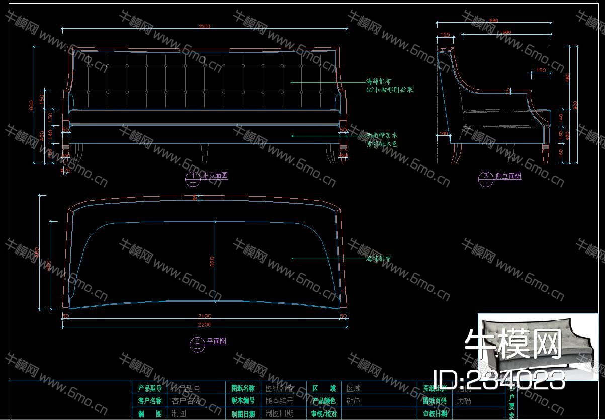Select the 侧立面图 side elevation title
This screenshot has width=605, height=420.
click(x=508, y=176)
